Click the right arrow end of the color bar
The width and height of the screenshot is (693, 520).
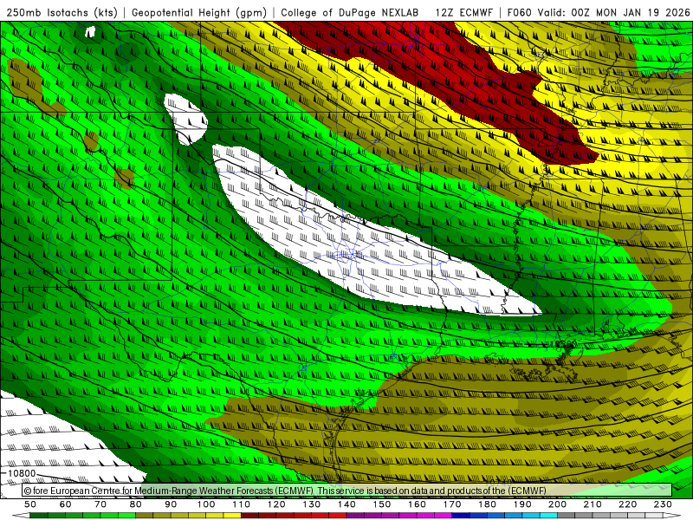tap(671, 516)
